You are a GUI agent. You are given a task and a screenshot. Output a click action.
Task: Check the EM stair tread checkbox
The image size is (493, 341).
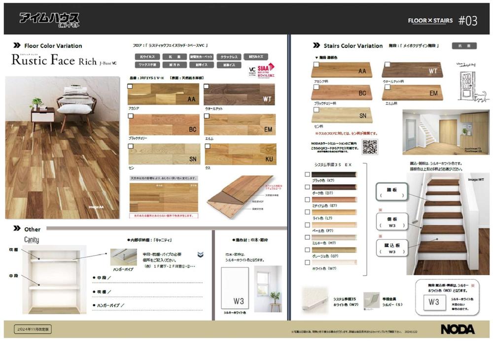387,87
